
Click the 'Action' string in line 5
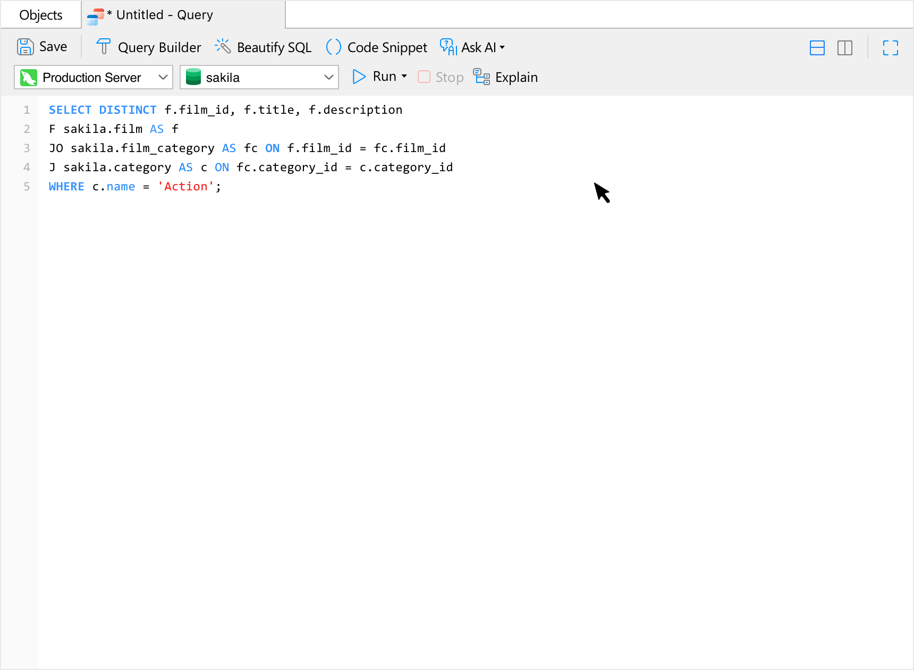coord(185,187)
